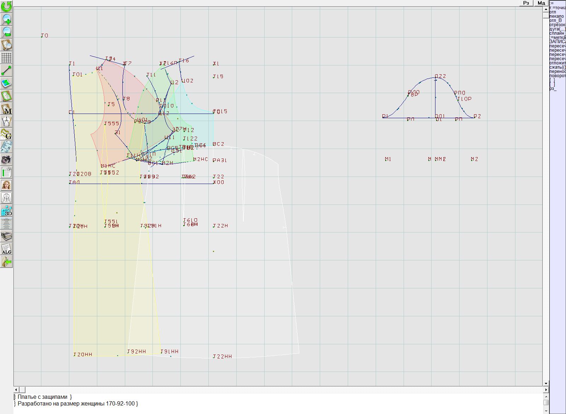
Task: Click the green refresh arrow icon
Action: [6, 6]
